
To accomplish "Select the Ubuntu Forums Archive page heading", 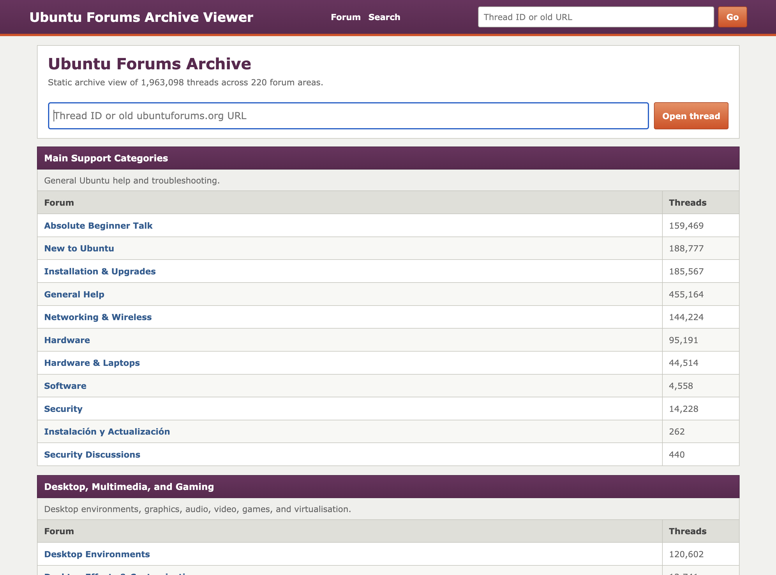I will tap(150, 64).
